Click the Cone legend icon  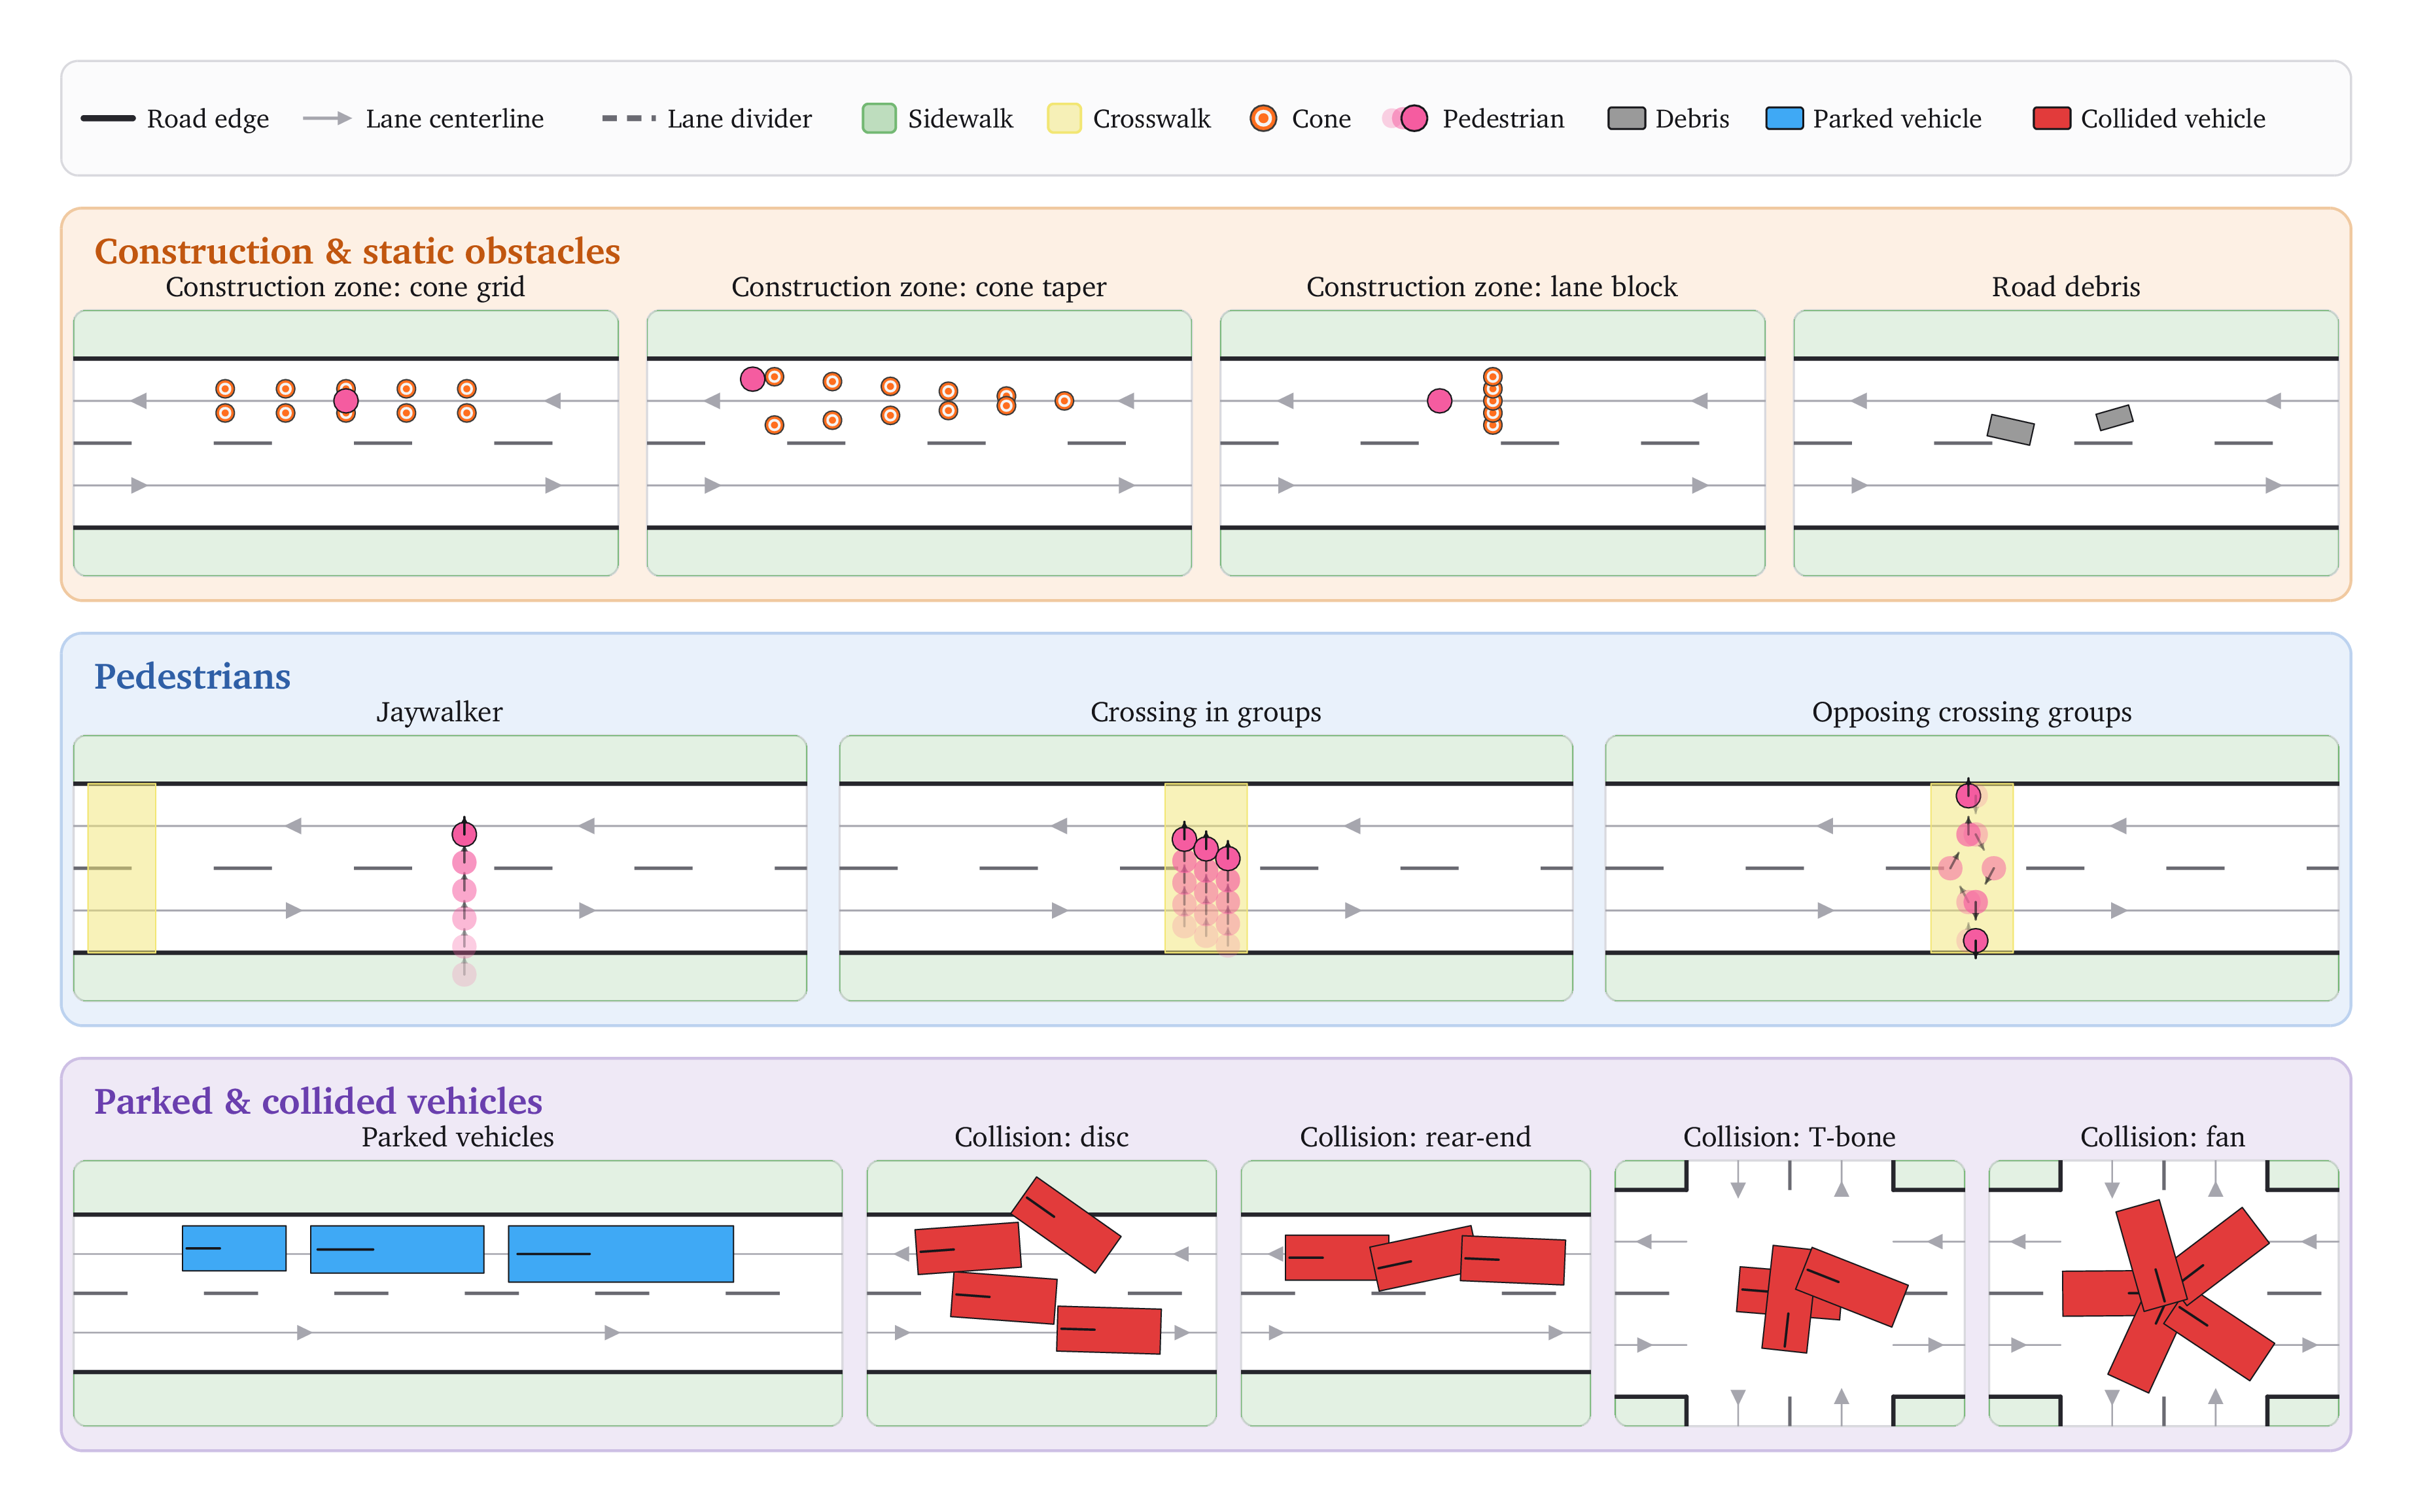coord(1263,118)
